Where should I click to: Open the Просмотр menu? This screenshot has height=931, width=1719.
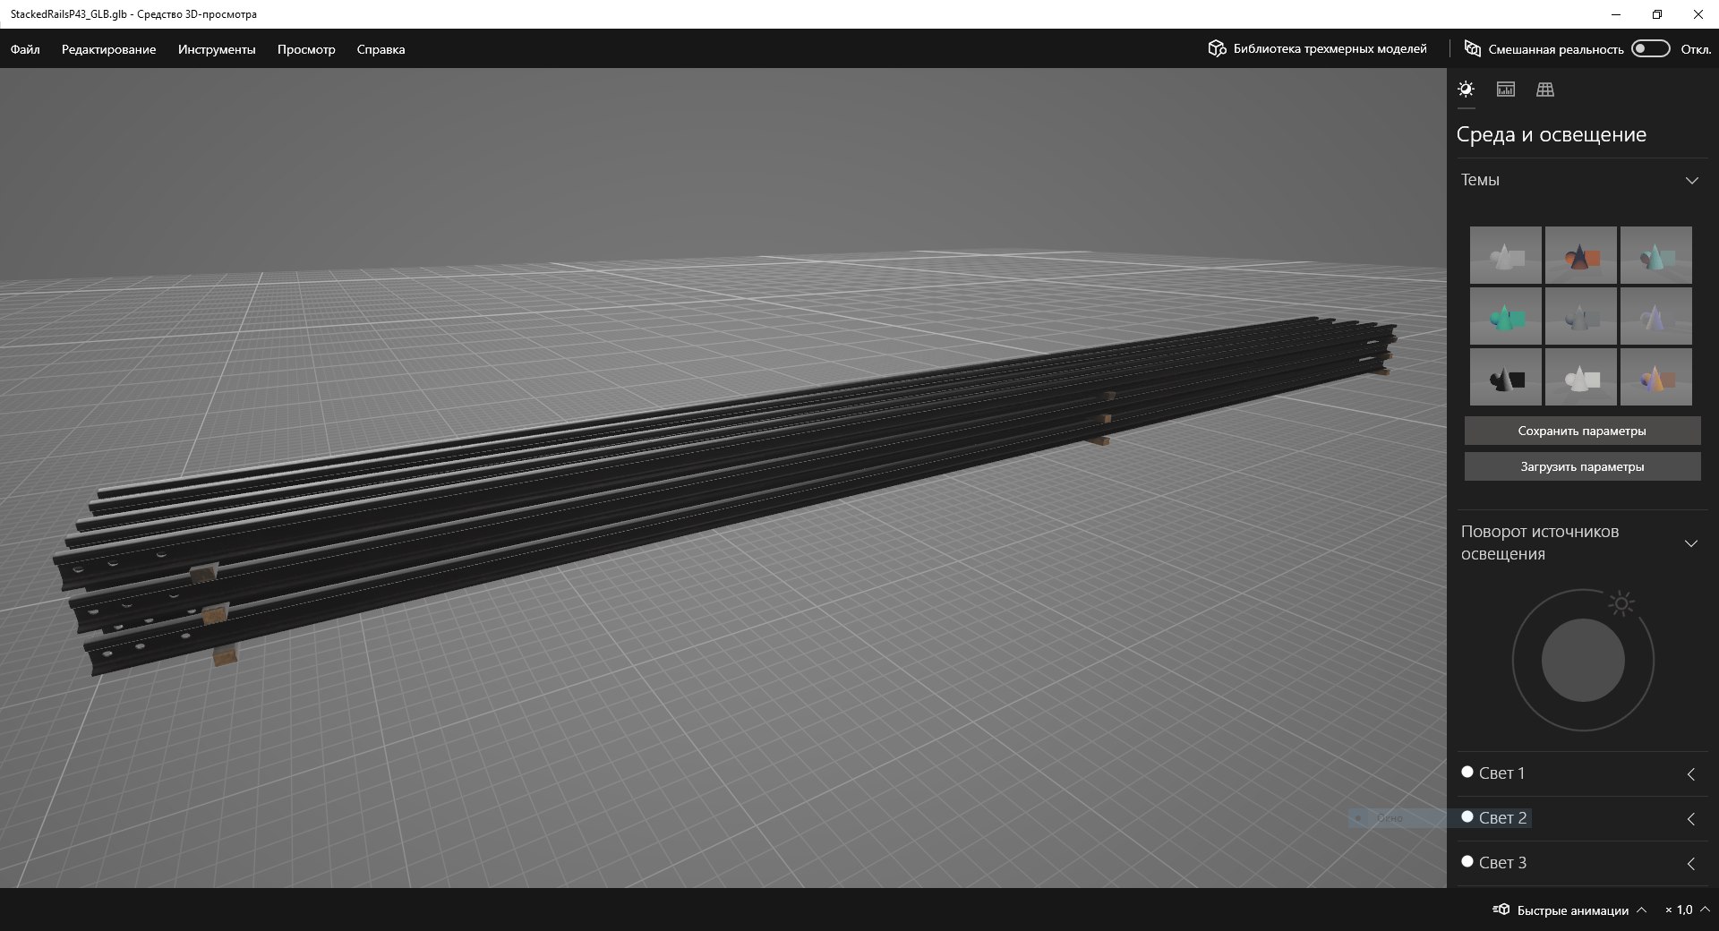click(306, 49)
